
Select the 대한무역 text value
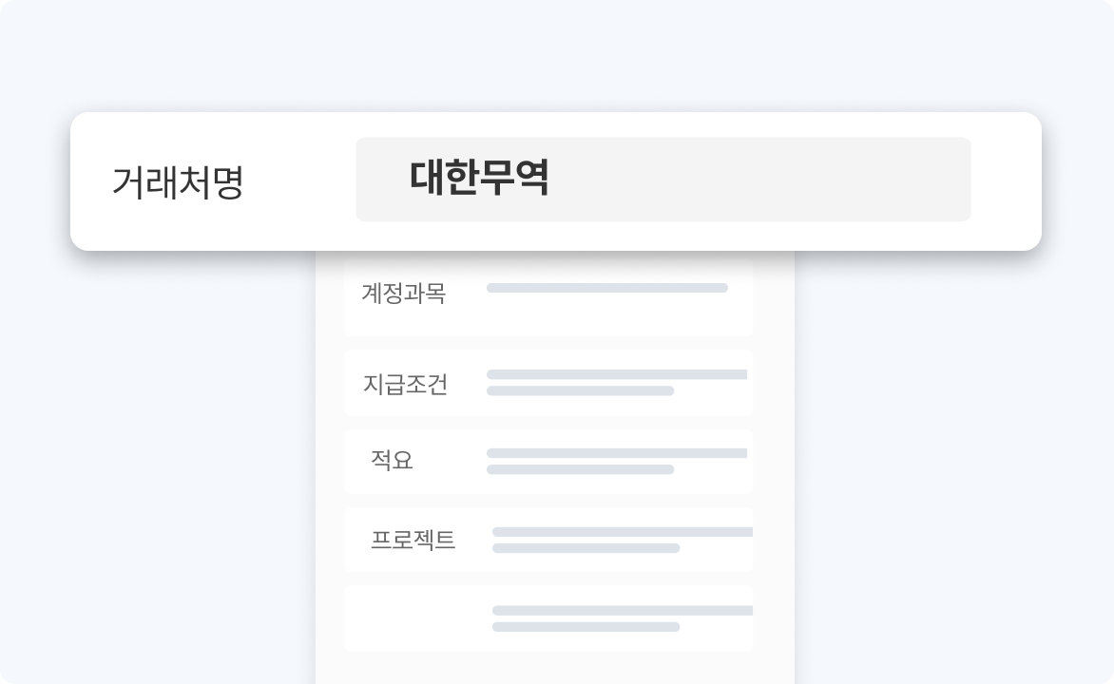pyautogui.click(x=479, y=179)
